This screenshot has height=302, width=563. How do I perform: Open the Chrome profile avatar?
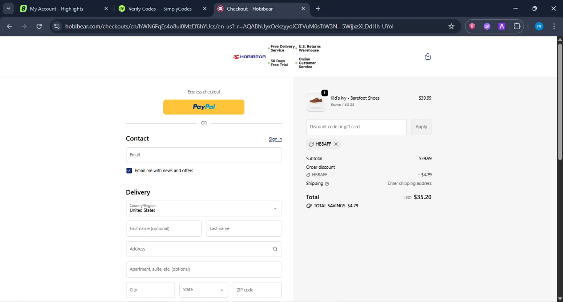click(539, 26)
